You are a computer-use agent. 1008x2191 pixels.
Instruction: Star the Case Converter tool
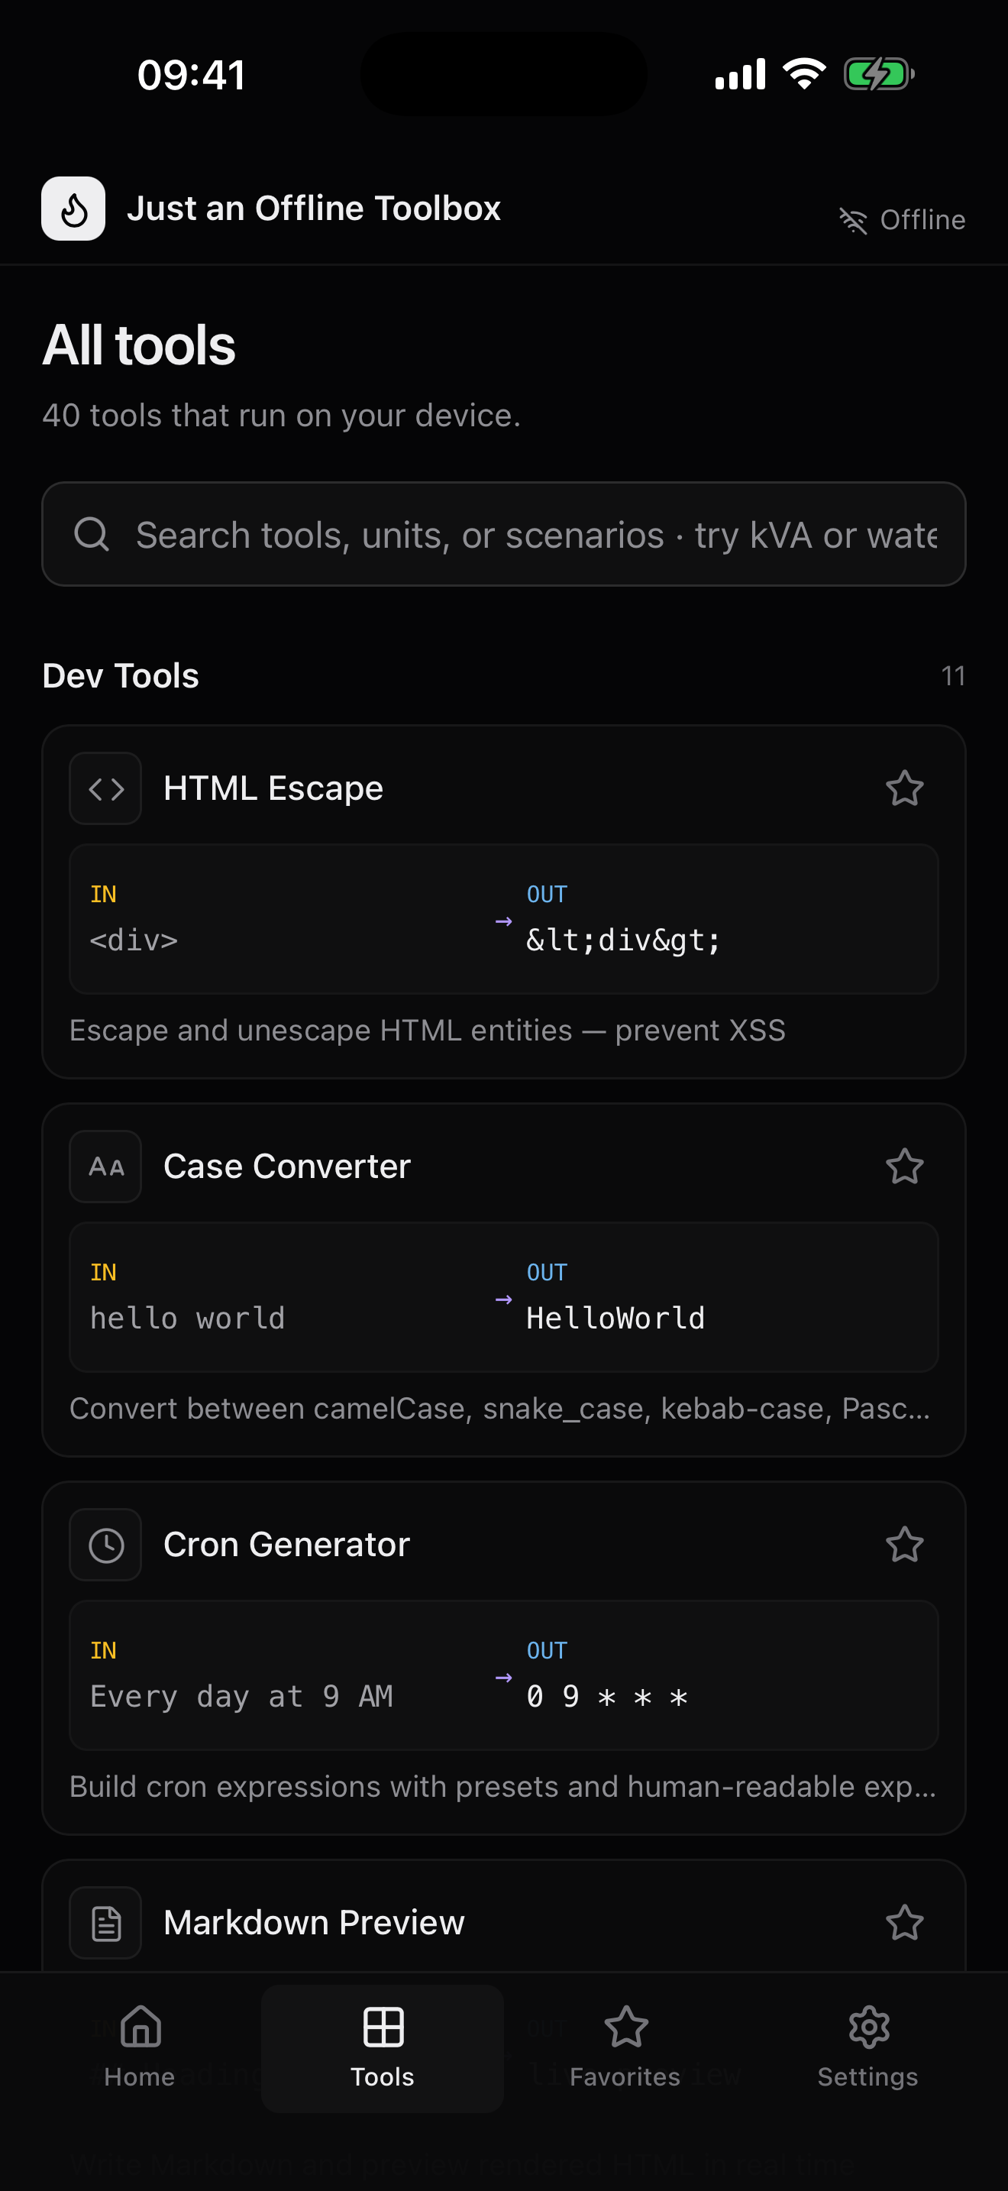point(904,1166)
